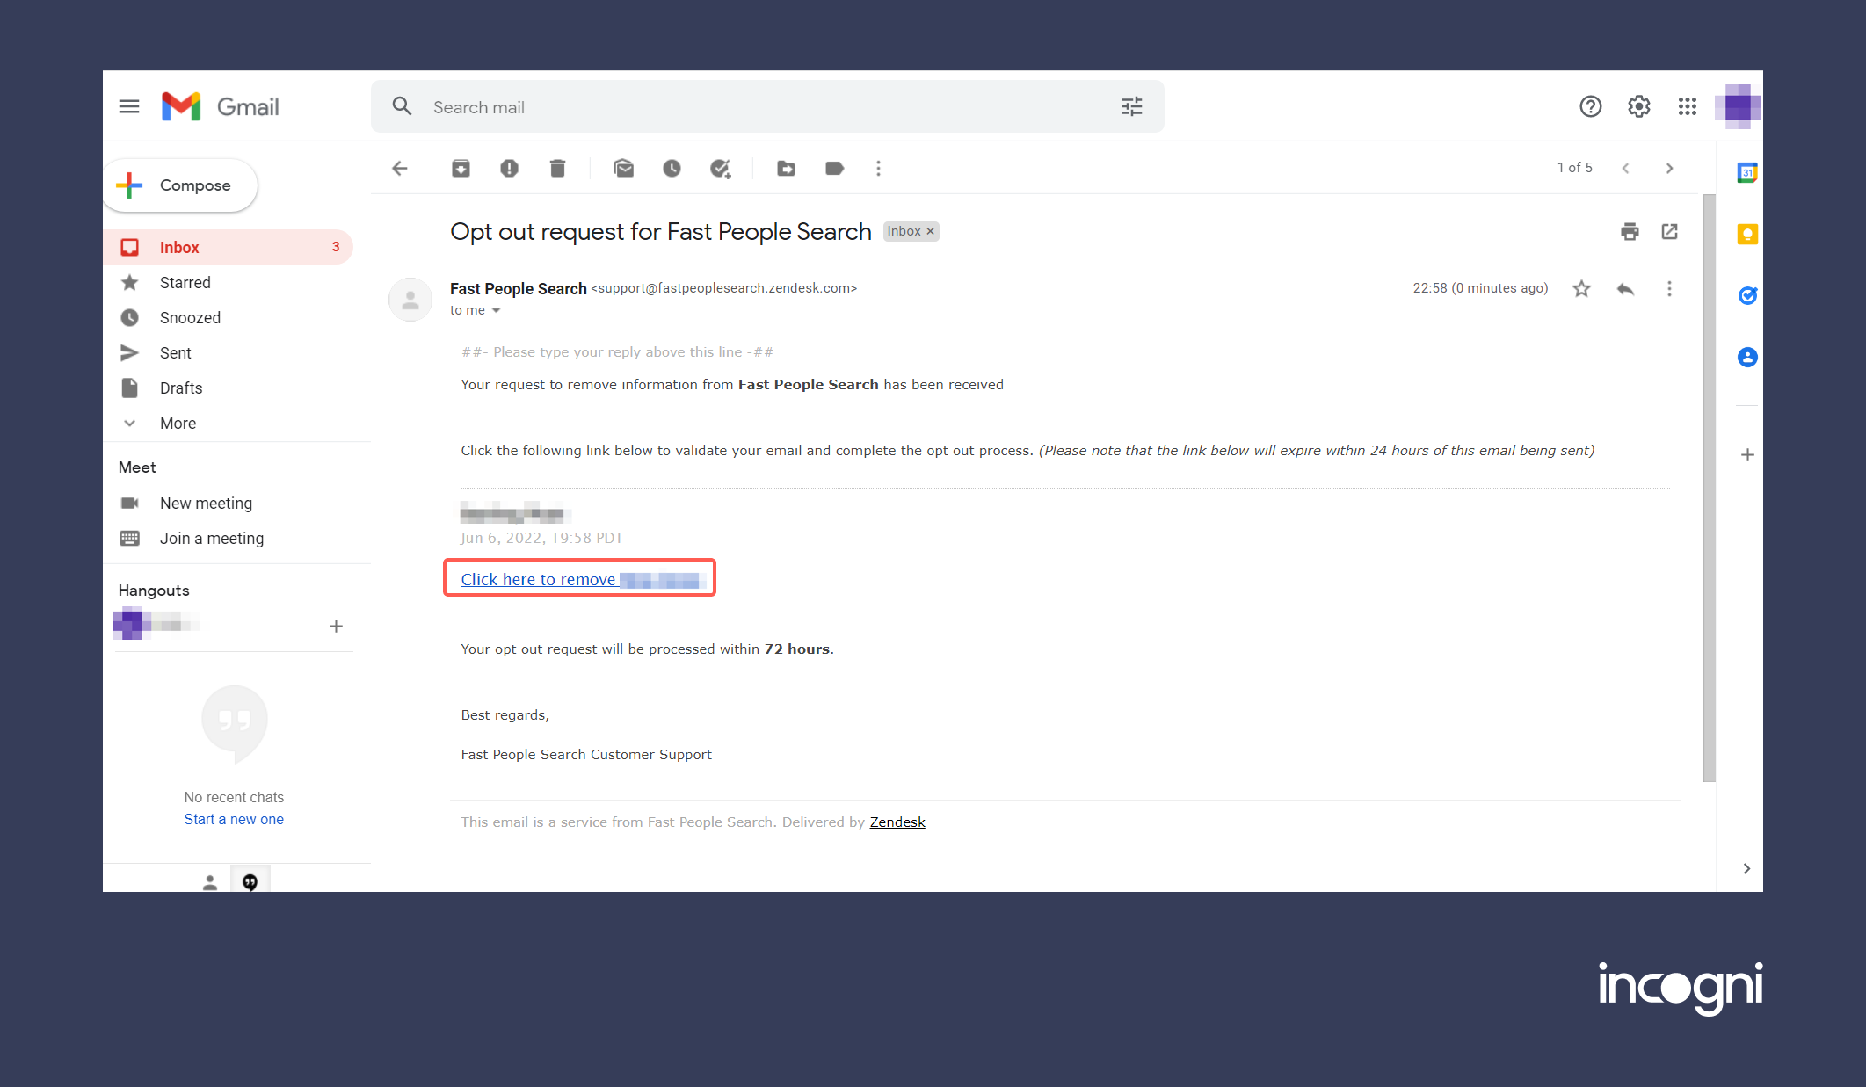Click the 'Click here to remove' link
The width and height of the screenshot is (1866, 1087).
538,579
